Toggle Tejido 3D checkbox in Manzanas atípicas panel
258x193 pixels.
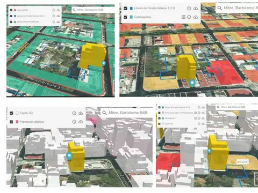click(11, 113)
